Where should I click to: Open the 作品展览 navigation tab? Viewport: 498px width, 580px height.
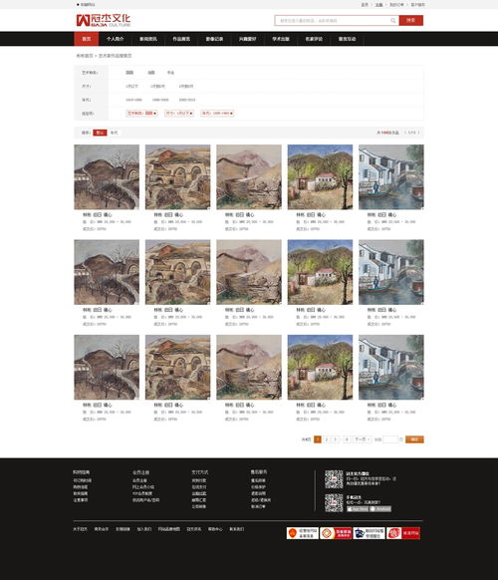[x=181, y=39]
